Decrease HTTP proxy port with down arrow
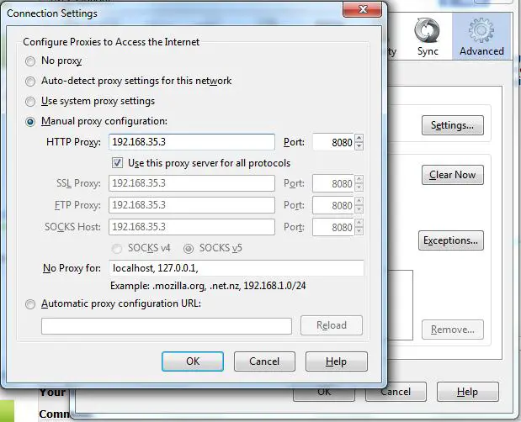The width and height of the screenshot is (521, 422). click(359, 146)
